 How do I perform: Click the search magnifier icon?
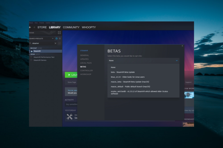(x=31, y=43)
